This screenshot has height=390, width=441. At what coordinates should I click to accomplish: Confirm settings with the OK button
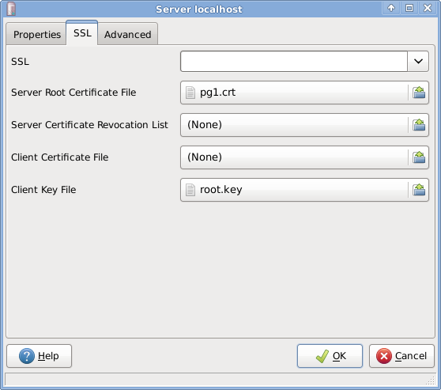point(330,356)
